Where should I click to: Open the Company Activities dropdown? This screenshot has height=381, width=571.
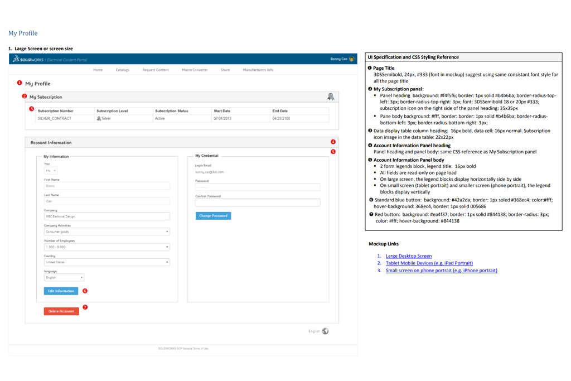pos(107,232)
